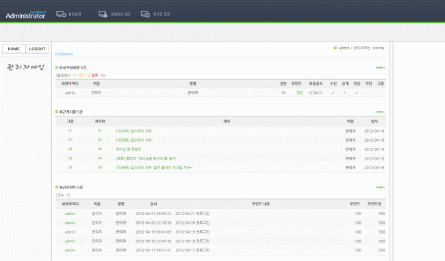
Task: Click the (건수 : 5) count text
Action: coord(63,195)
